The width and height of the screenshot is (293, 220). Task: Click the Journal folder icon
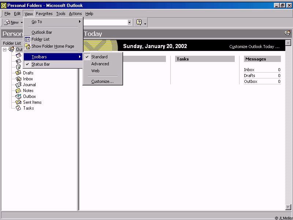pos(18,85)
